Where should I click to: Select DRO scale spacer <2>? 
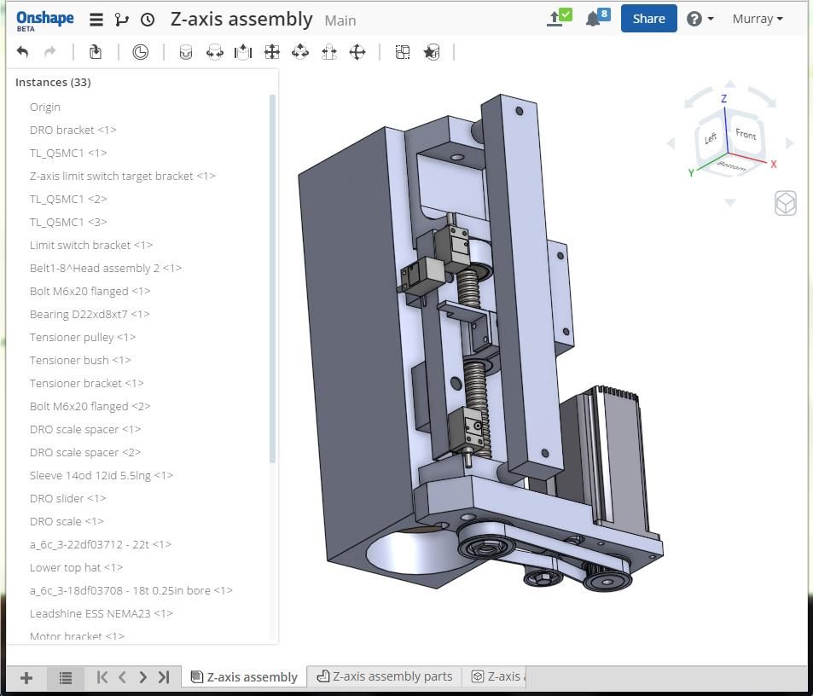(x=85, y=452)
